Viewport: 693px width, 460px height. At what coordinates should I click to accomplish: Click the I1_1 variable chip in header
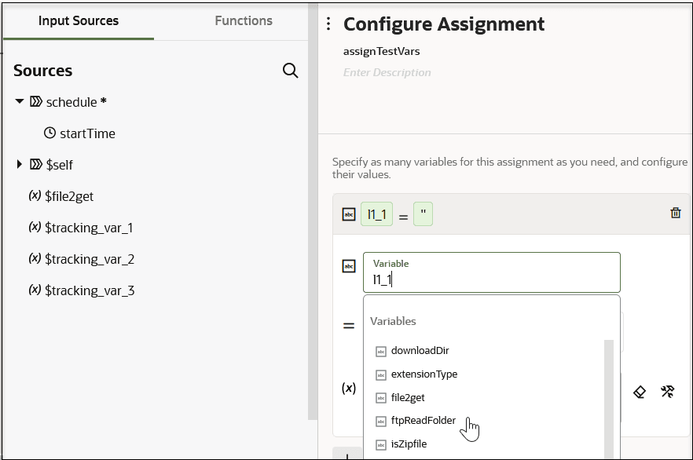376,214
